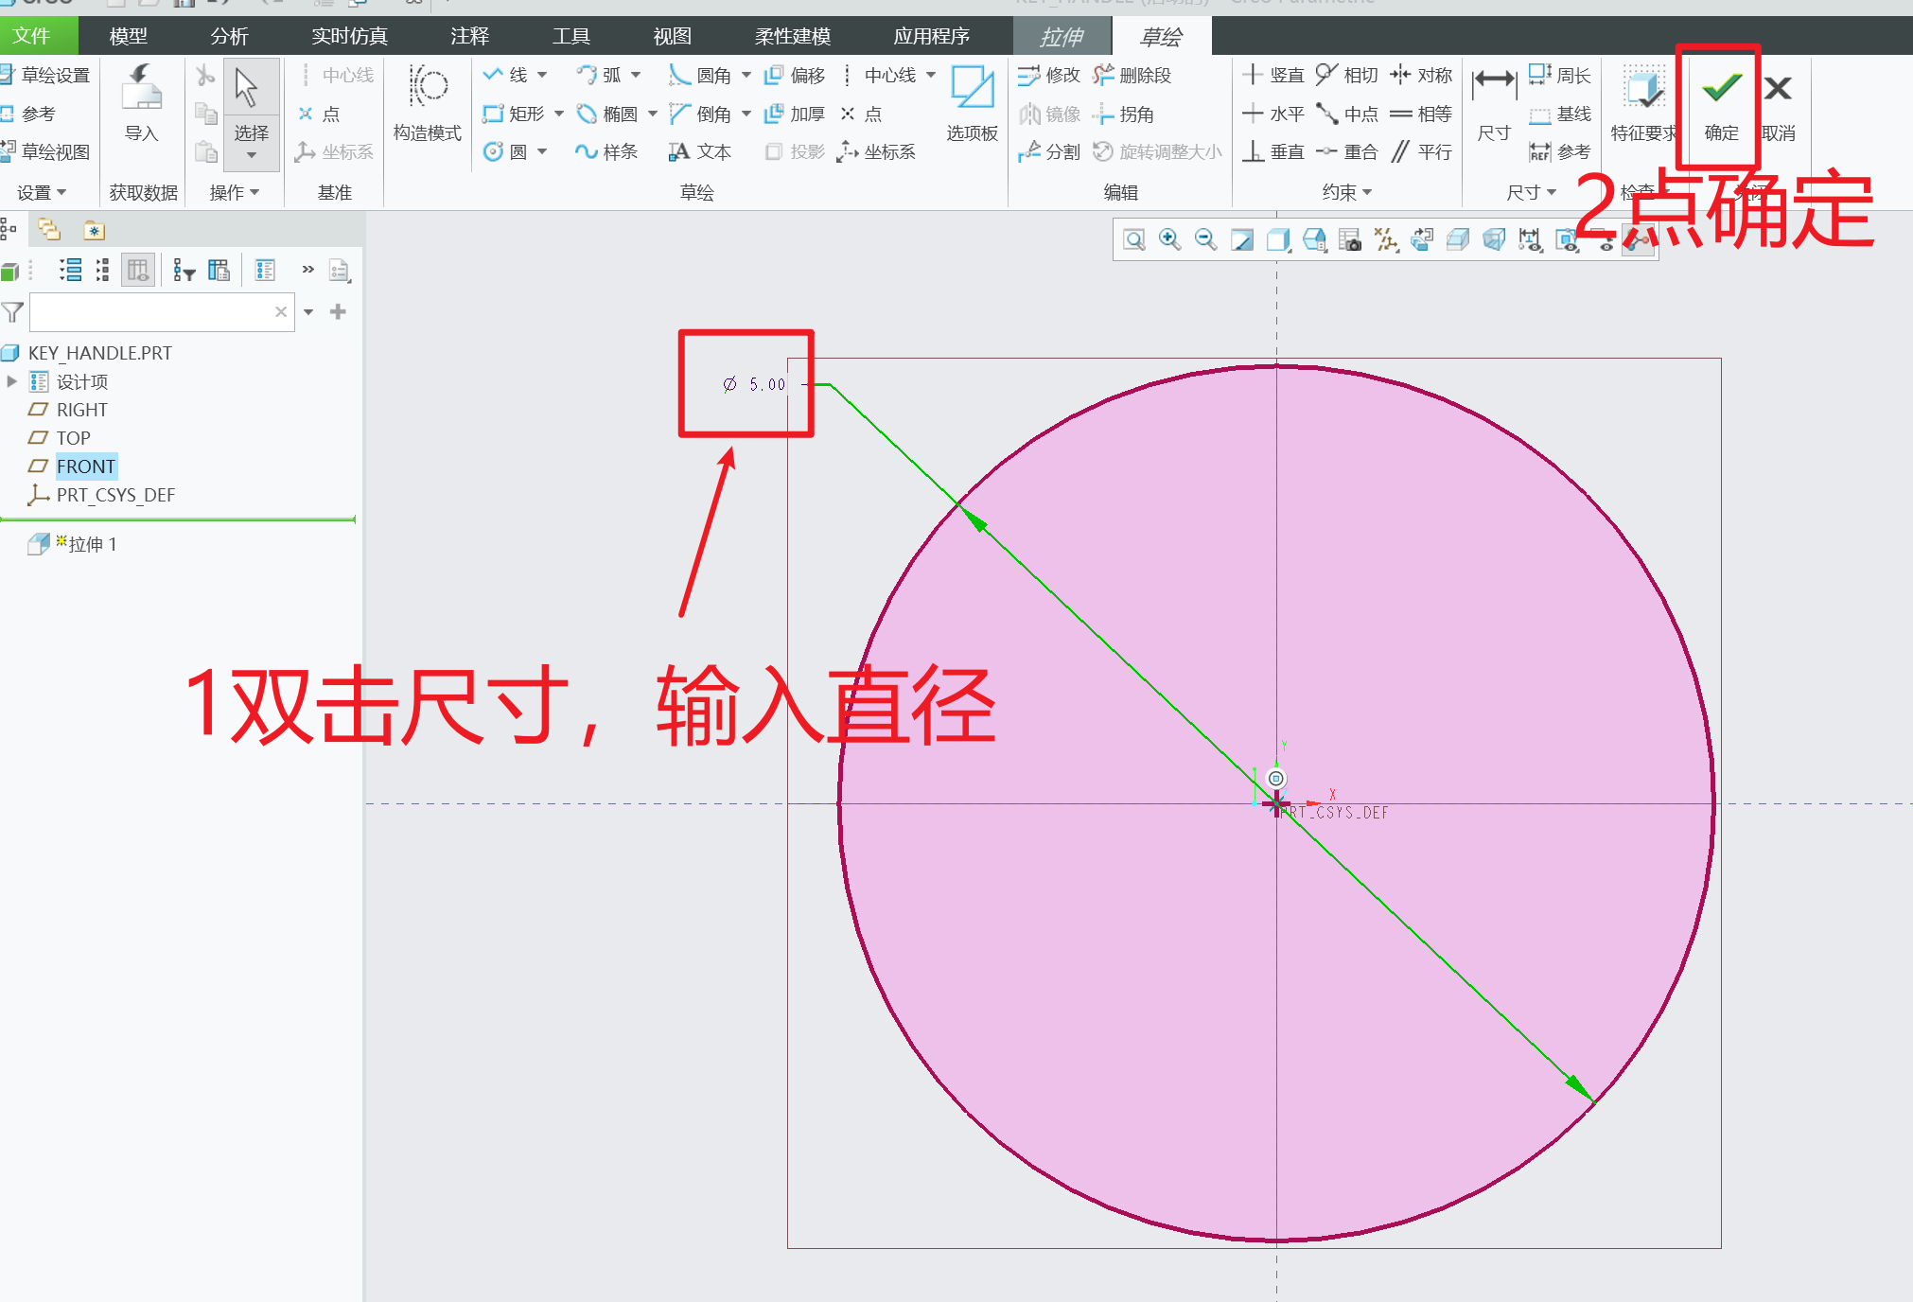The height and width of the screenshot is (1302, 1913).
Task: Switch to the 模型 ribbon tab
Action: pos(128,36)
